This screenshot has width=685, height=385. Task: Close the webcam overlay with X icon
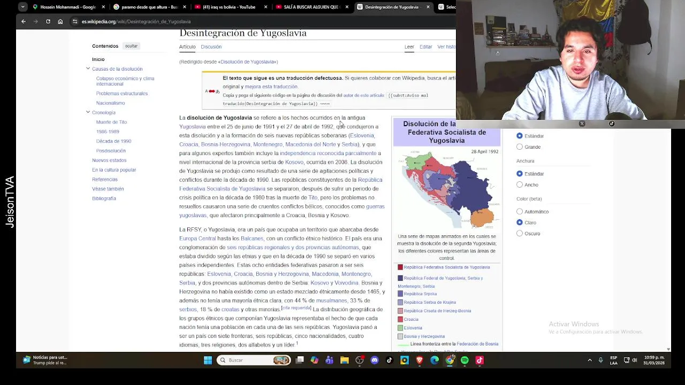(582, 124)
